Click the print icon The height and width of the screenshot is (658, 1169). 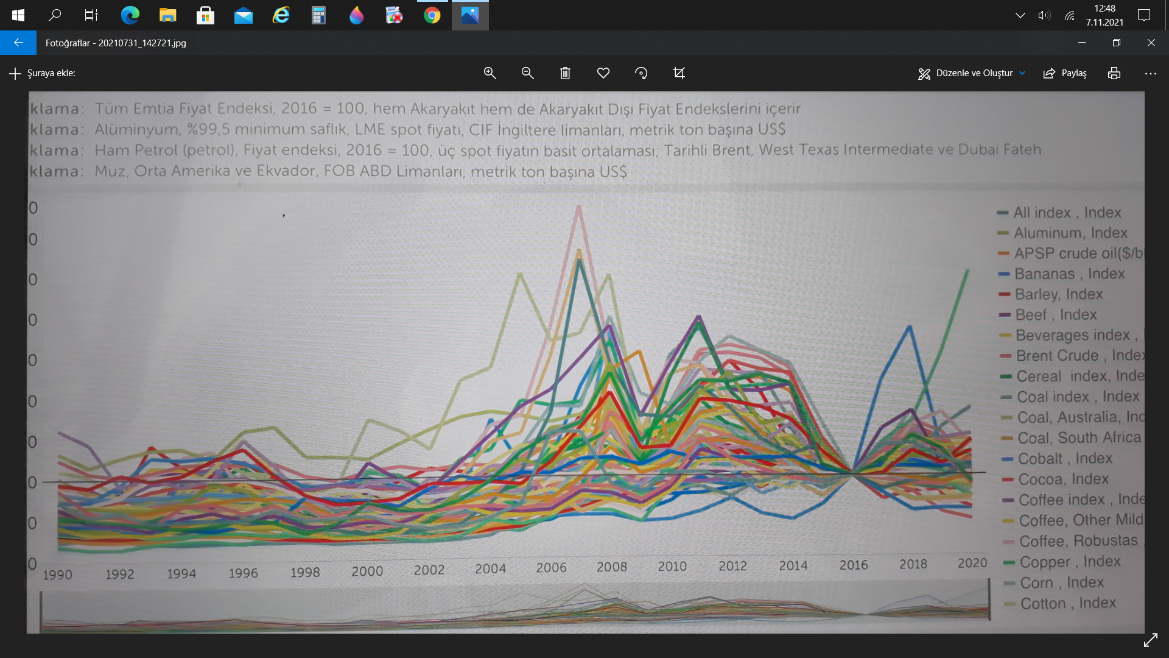tap(1114, 73)
